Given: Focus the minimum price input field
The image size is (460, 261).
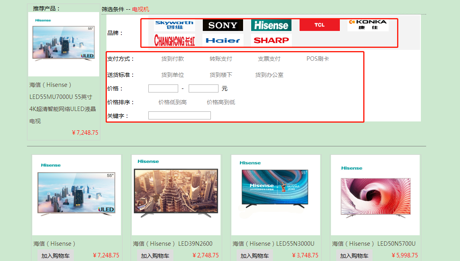Looking at the screenshot, I should tap(163, 88).
